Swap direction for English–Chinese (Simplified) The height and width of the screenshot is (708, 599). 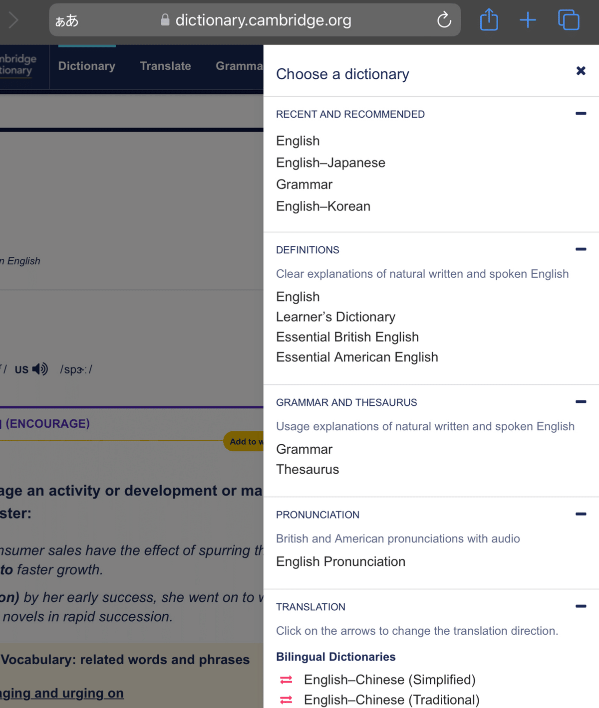(x=286, y=680)
